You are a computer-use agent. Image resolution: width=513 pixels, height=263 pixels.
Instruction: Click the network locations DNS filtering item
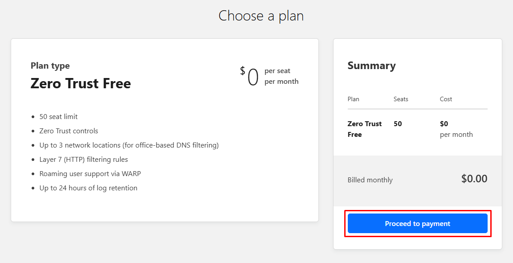[x=129, y=145]
